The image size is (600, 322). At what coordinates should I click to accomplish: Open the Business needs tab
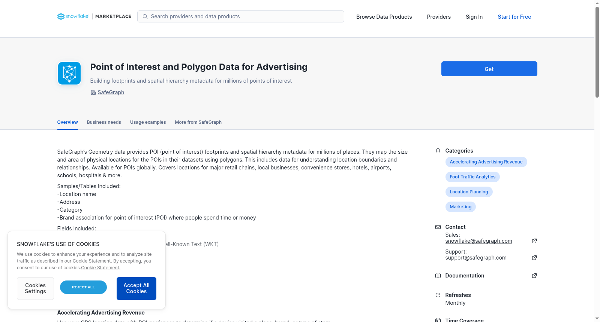104,122
